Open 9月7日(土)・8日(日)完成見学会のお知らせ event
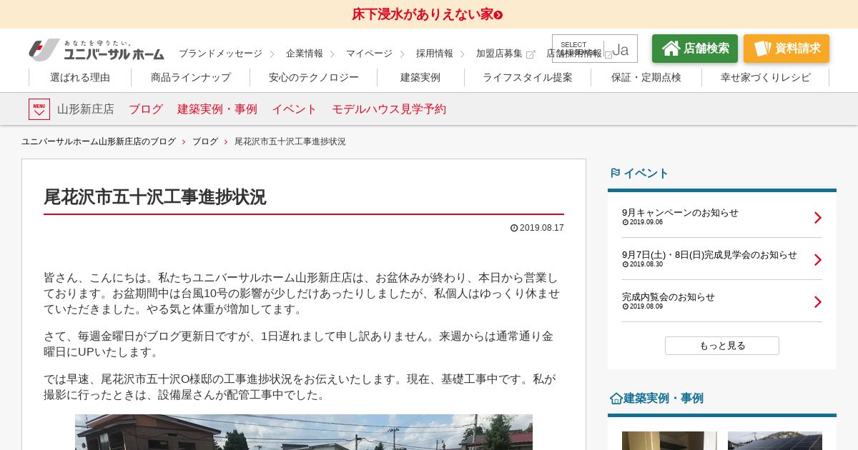 pos(709,254)
